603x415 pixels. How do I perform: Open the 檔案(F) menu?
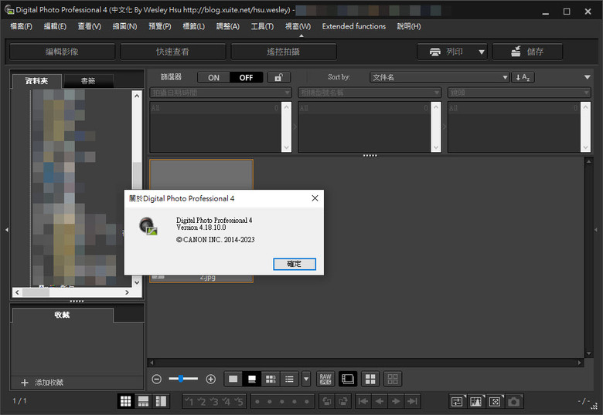click(x=21, y=26)
